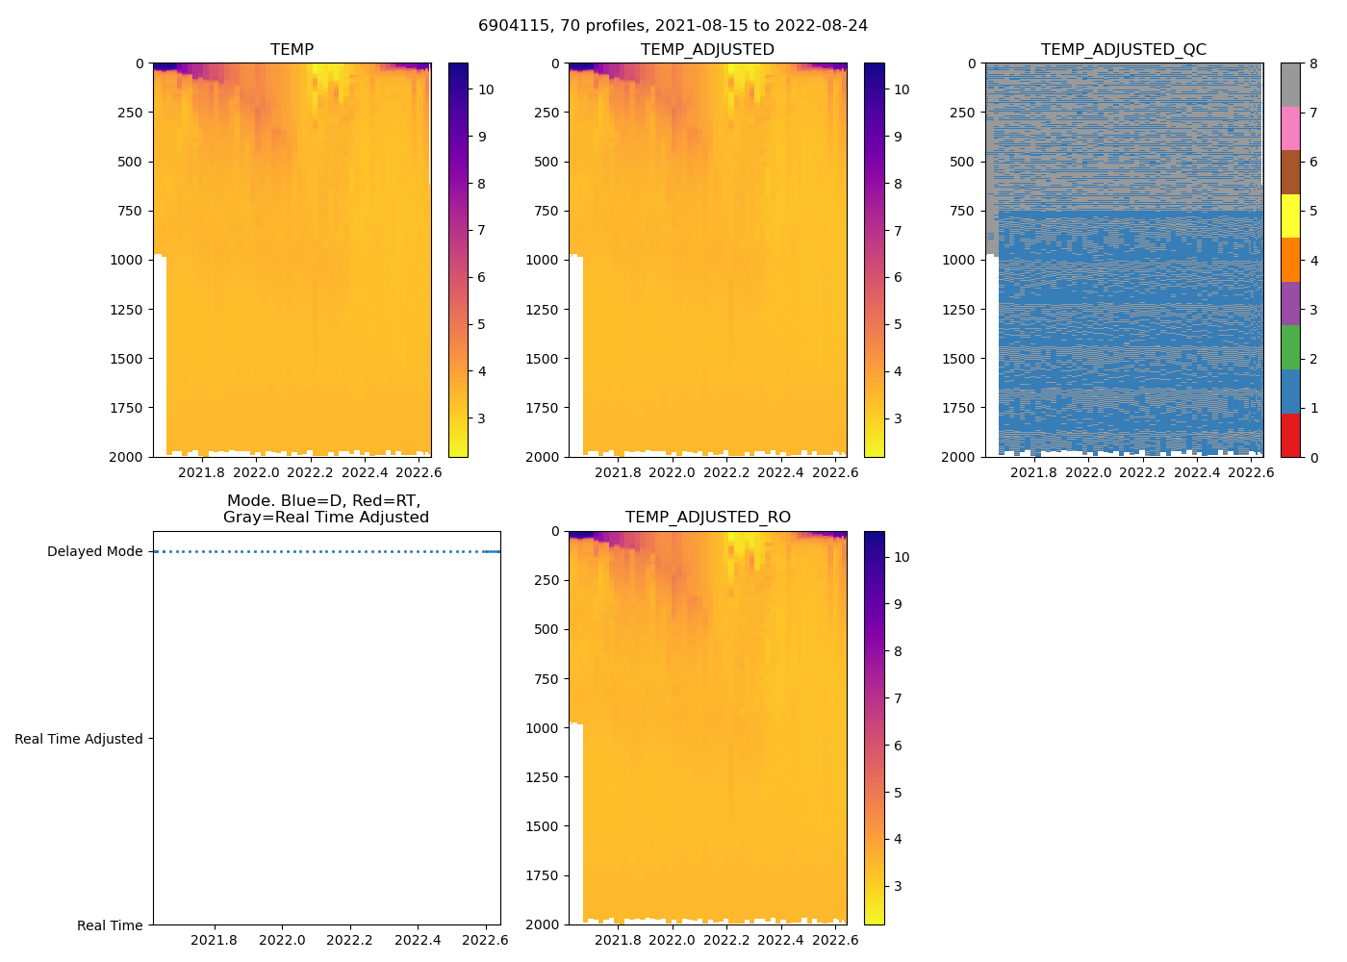Click the brown QC colorbar segment
The width and height of the screenshot is (1347, 962).
coord(1290,172)
